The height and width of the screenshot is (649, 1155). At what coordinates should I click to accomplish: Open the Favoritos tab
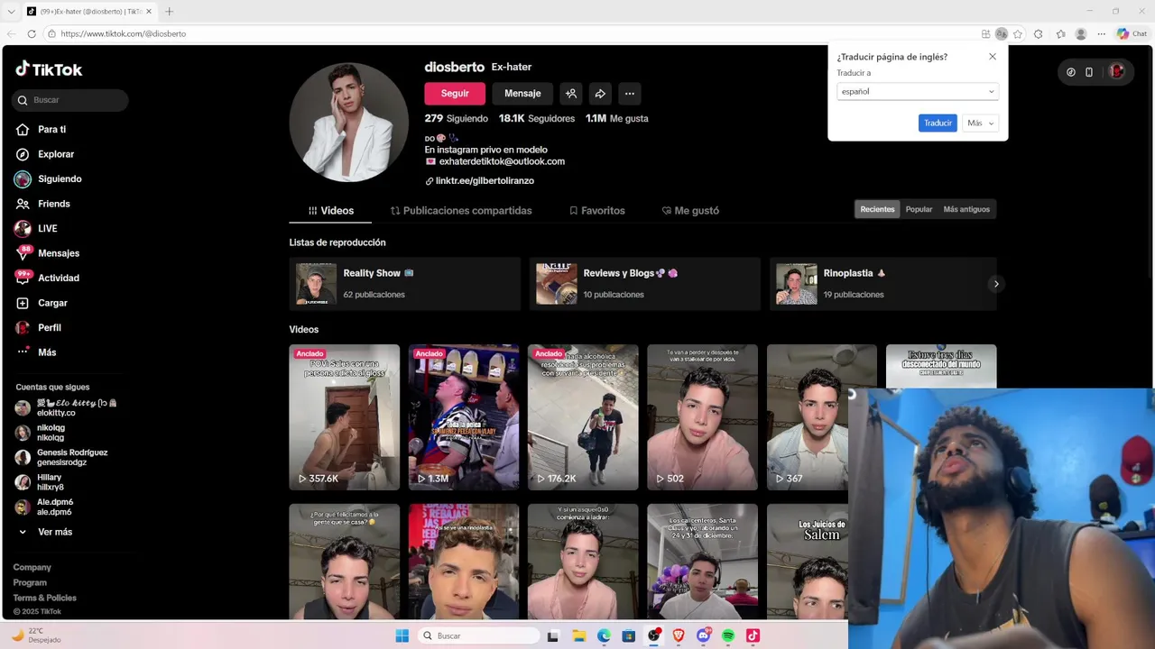[596, 211]
